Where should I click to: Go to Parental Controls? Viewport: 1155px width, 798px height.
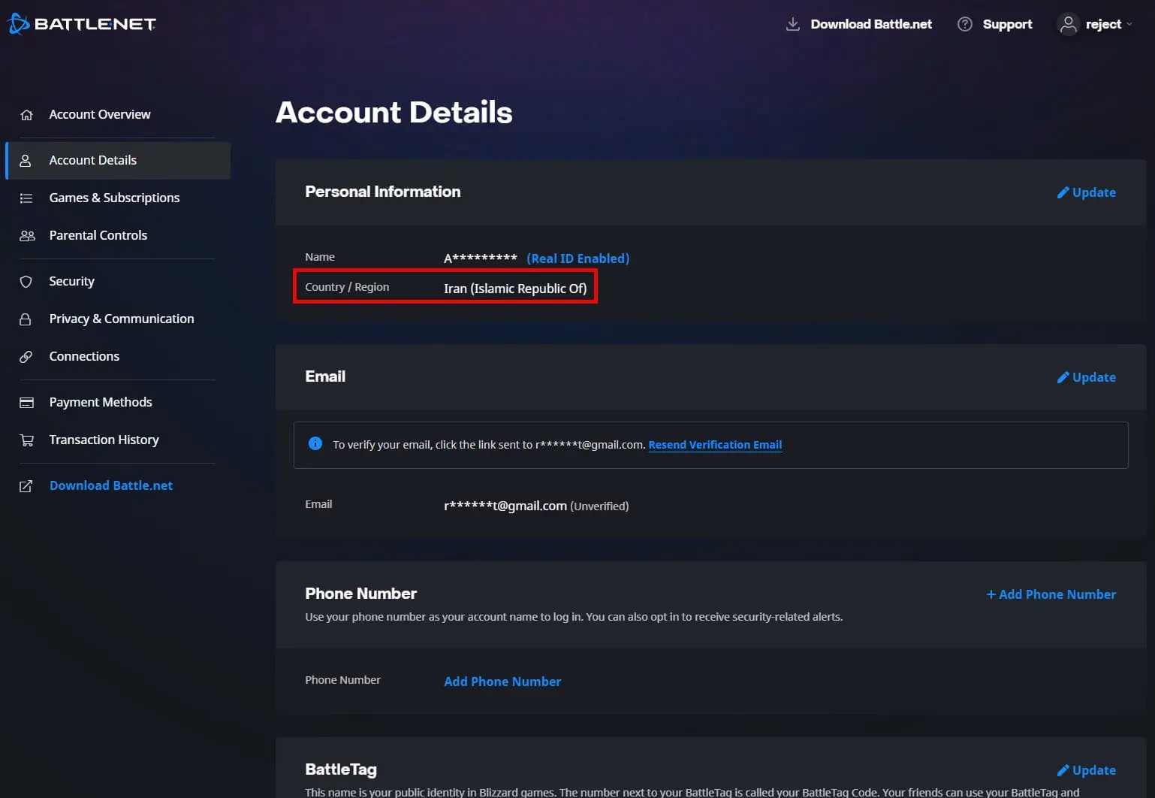point(98,235)
